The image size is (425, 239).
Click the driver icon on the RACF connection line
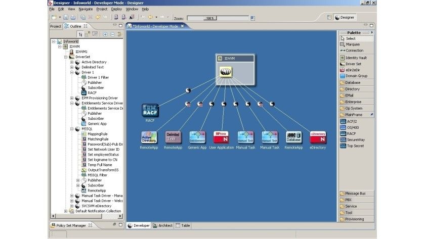click(x=188, y=90)
